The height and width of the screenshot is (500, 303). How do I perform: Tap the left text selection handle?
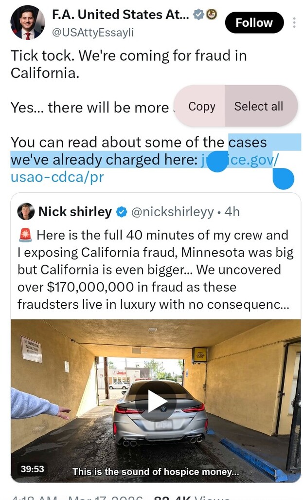click(x=217, y=163)
